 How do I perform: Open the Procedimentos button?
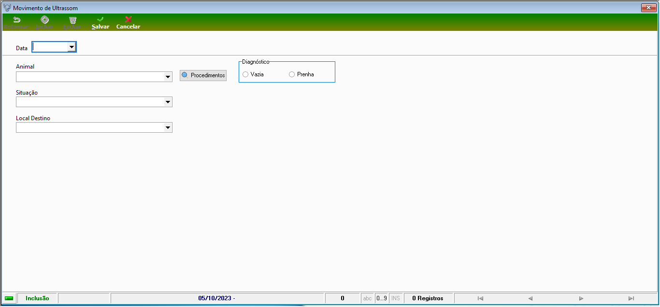pyautogui.click(x=203, y=75)
